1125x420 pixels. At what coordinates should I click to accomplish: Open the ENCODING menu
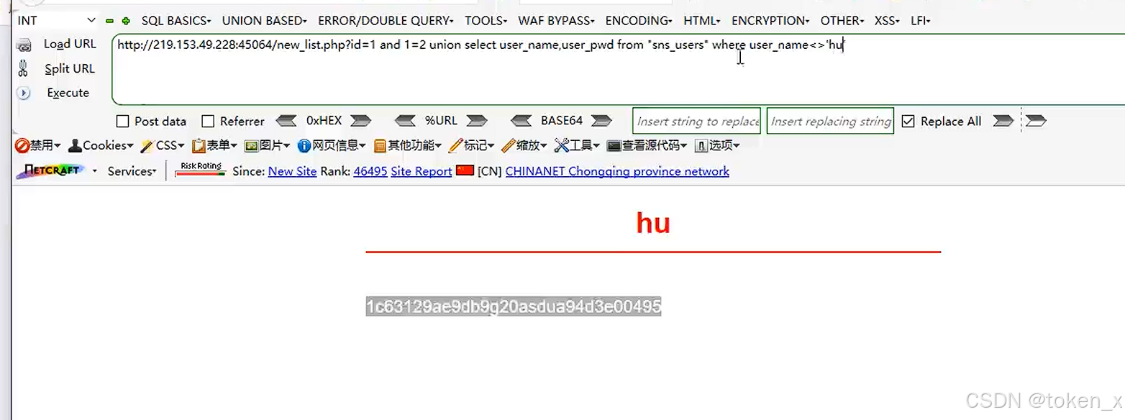(x=639, y=21)
